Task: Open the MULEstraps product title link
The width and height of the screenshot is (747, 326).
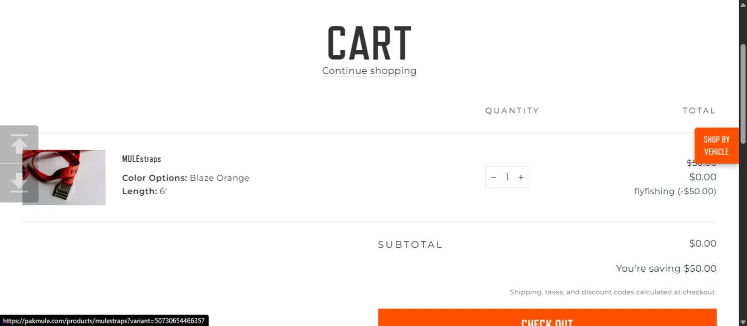Action: coord(141,159)
